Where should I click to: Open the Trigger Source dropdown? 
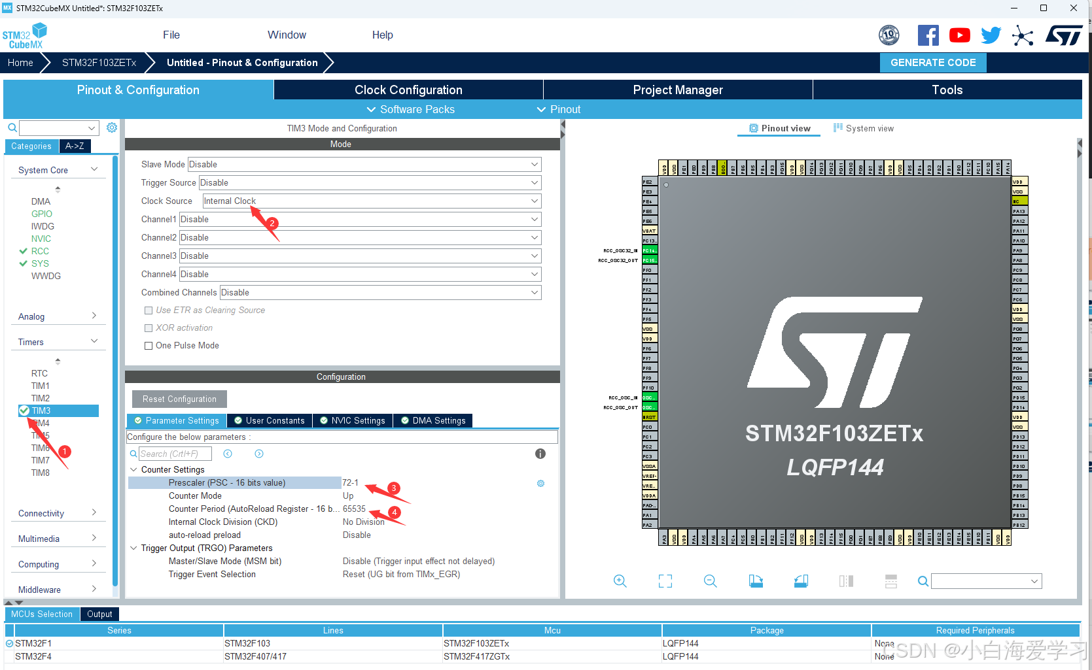[x=370, y=182]
